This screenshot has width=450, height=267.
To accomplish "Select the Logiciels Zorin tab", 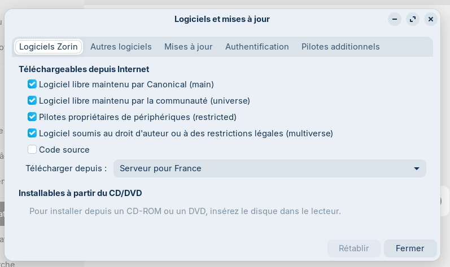I will 49,47.
